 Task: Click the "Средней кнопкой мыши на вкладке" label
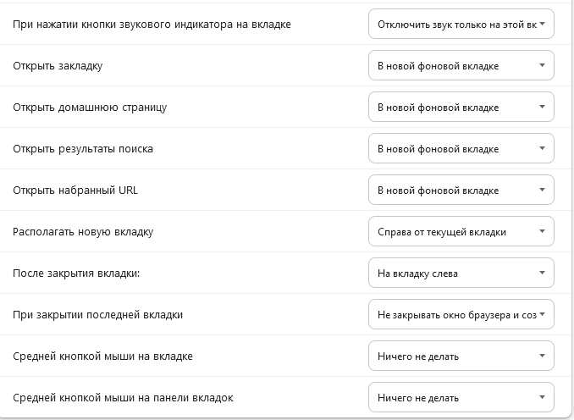(x=103, y=356)
